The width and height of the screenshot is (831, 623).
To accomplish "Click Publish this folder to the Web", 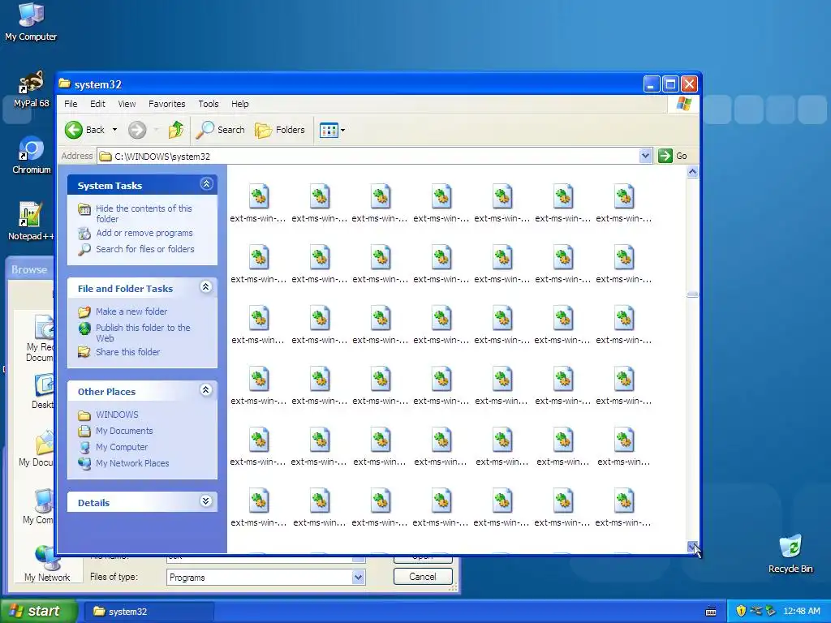I will [x=143, y=333].
